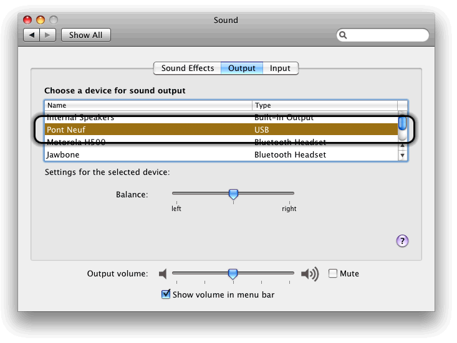Click the scroll down arrow in device list

tap(402, 155)
